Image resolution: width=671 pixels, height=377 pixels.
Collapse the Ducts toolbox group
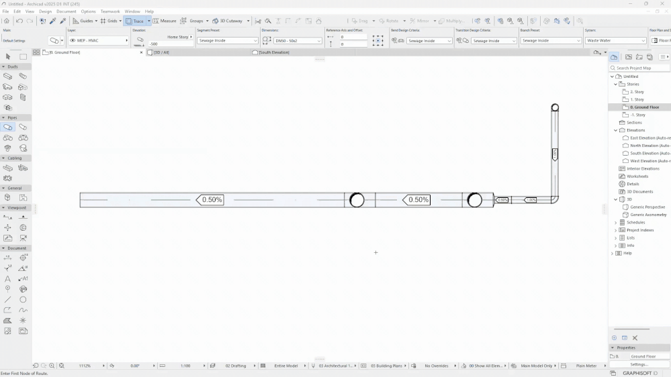(x=3, y=66)
